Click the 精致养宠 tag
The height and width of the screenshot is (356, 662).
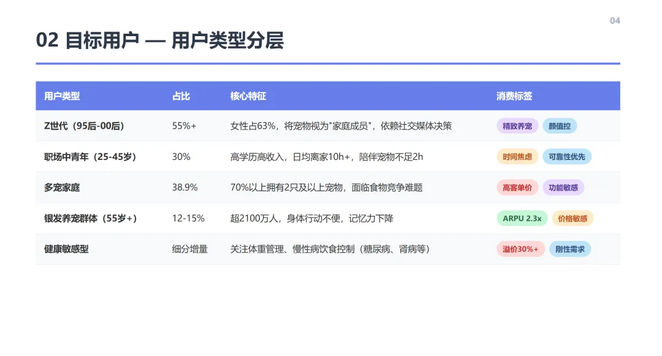[x=517, y=126]
